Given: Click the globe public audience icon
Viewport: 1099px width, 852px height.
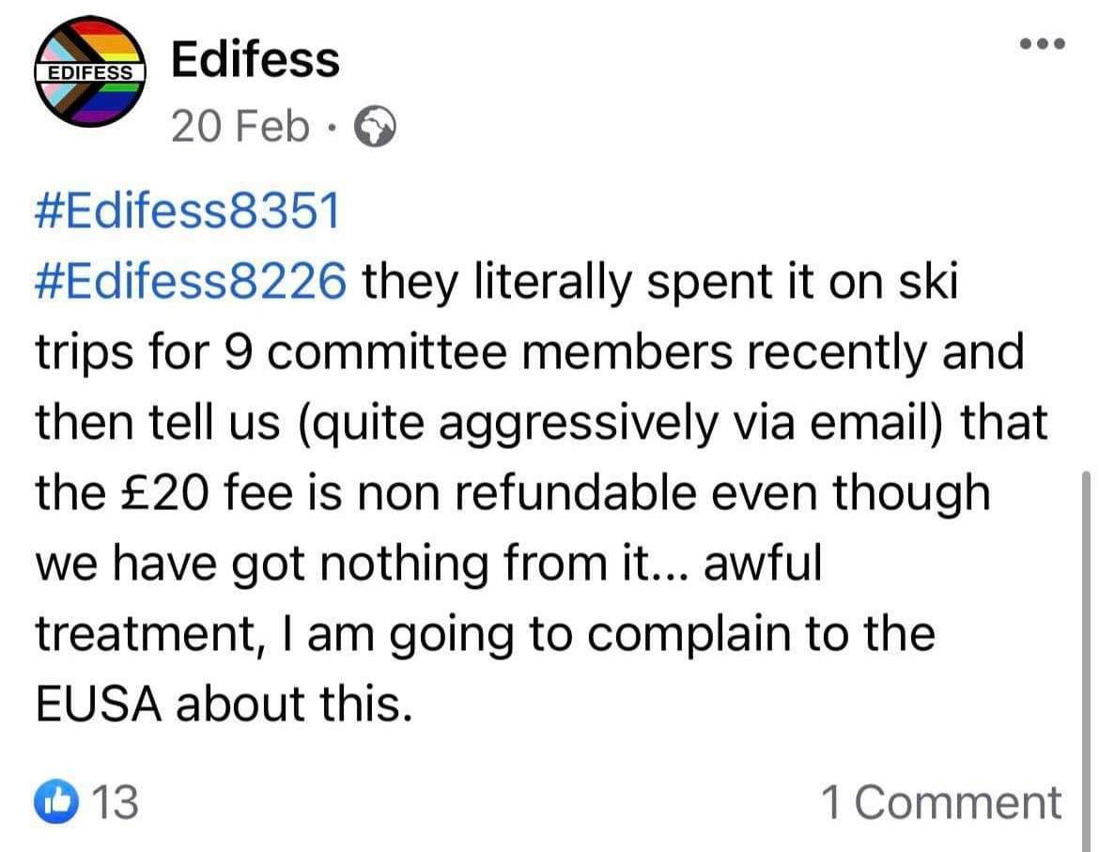Looking at the screenshot, I should [375, 126].
